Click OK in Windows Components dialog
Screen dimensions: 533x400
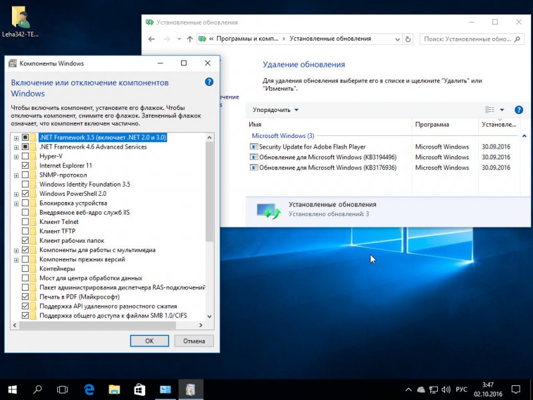pyautogui.click(x=149, y=341)
